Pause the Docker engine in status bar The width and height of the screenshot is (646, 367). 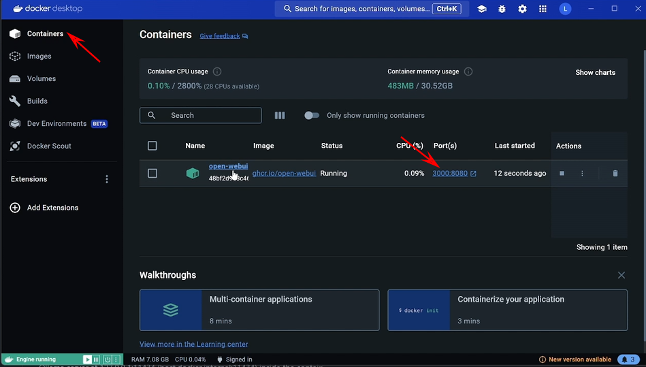click(x=97, y=360)
